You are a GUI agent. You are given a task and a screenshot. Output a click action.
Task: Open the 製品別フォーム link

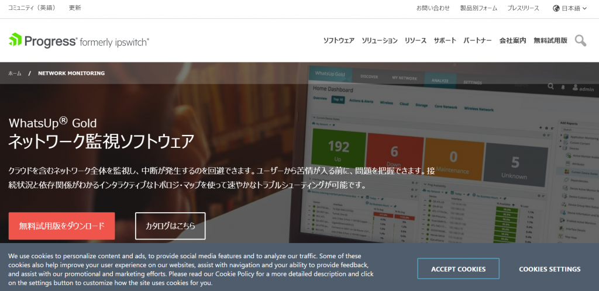coord(478,8)
